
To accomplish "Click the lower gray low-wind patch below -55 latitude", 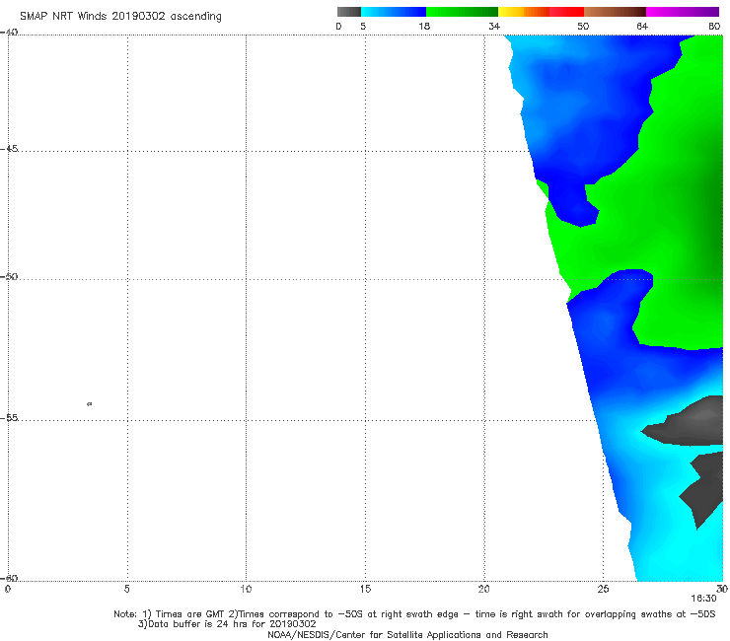I will tap(703, 489).
